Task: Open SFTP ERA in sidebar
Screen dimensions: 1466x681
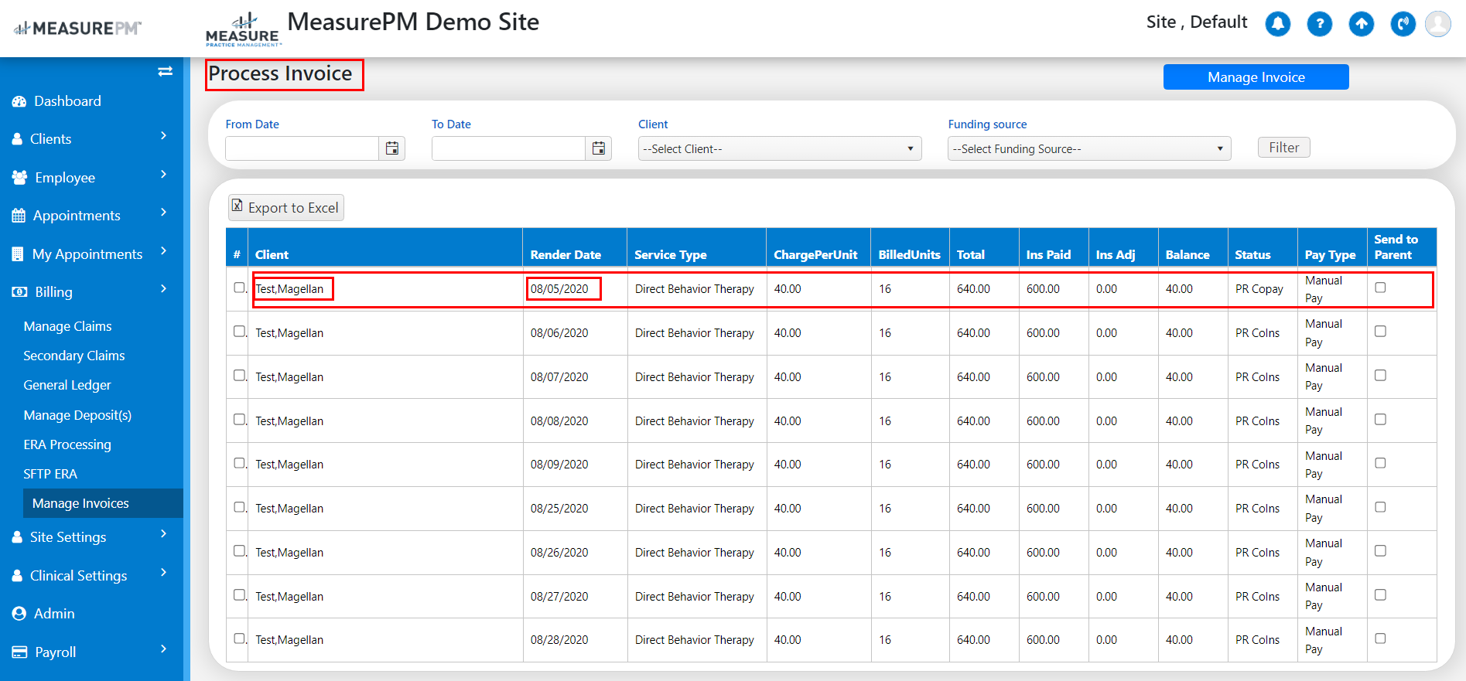Action: (x=50, y=474)
